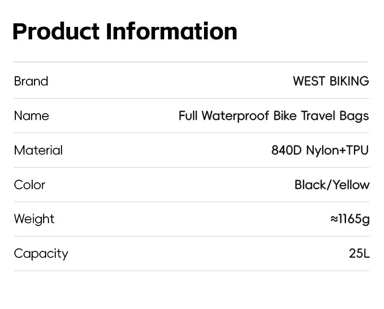Click the word Waterproof in product name
Image resolution: width=384 pixels, height=309 pixels.
235,116
